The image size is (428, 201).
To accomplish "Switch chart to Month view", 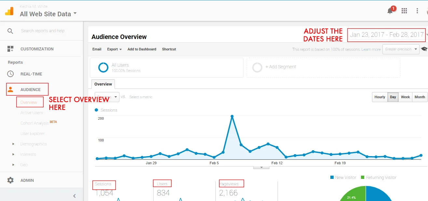I will pyautogui.click(x=420, y=97).
